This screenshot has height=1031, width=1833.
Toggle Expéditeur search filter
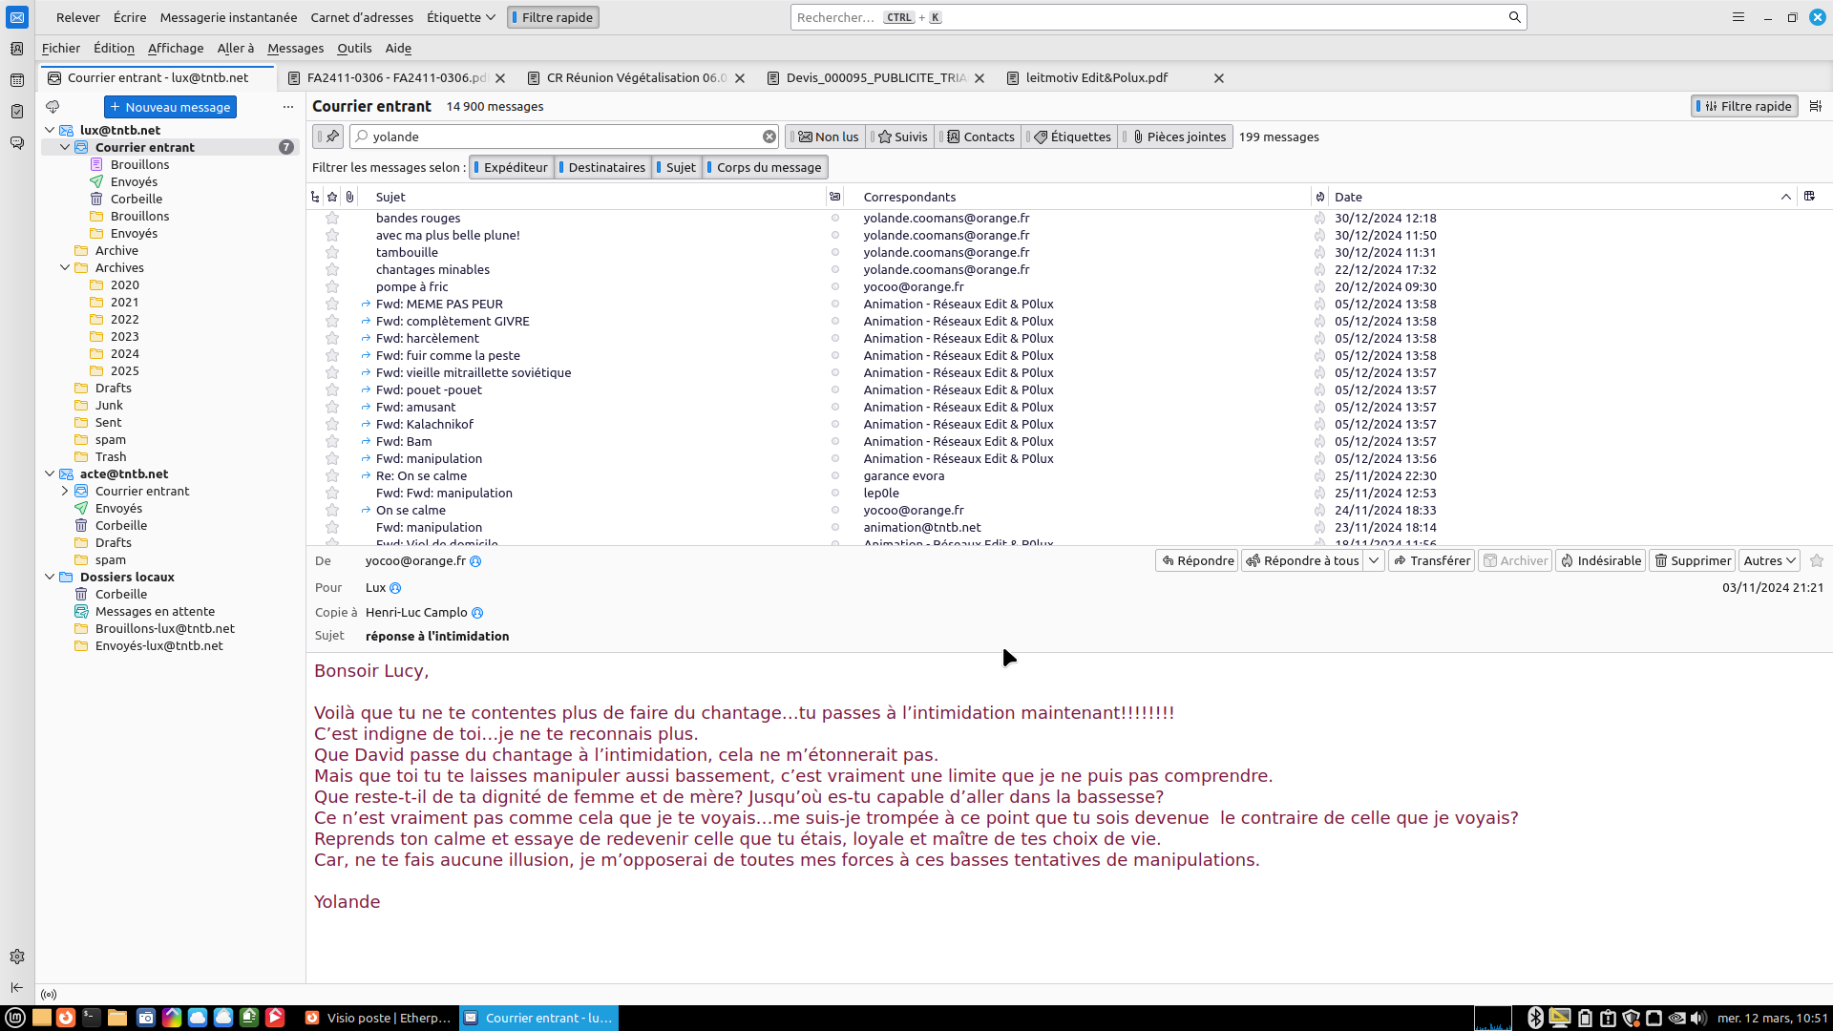[x=512, y=167]
